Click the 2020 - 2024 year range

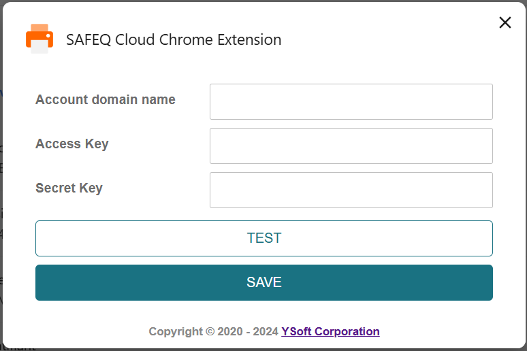pos(248,331)
